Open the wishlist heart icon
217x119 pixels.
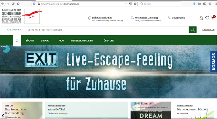(x=207, y=18)
